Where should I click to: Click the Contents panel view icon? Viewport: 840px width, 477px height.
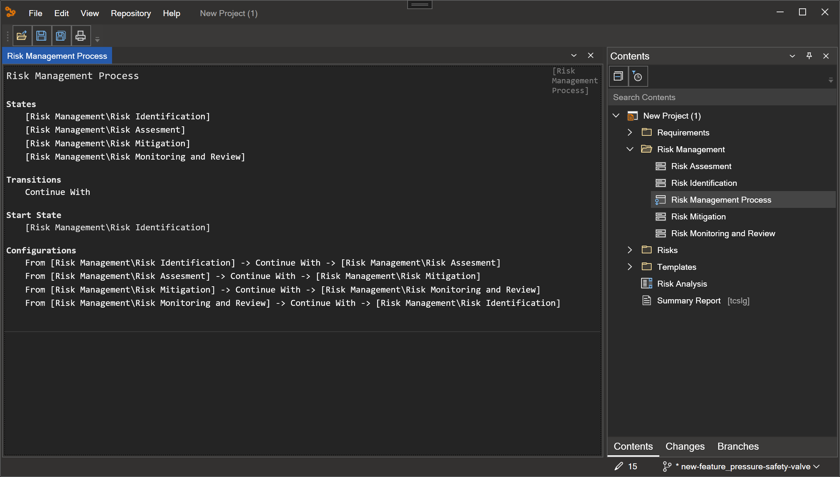coord(618,76)
